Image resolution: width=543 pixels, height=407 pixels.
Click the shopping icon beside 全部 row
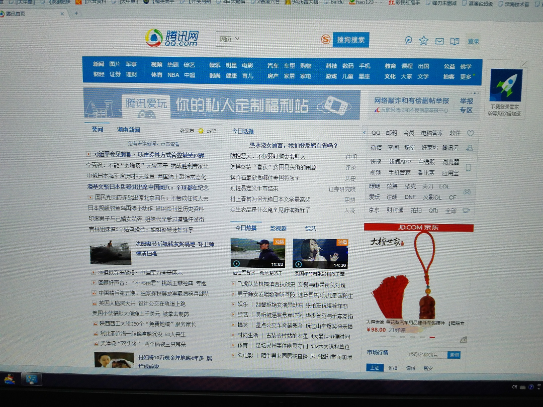467,211
